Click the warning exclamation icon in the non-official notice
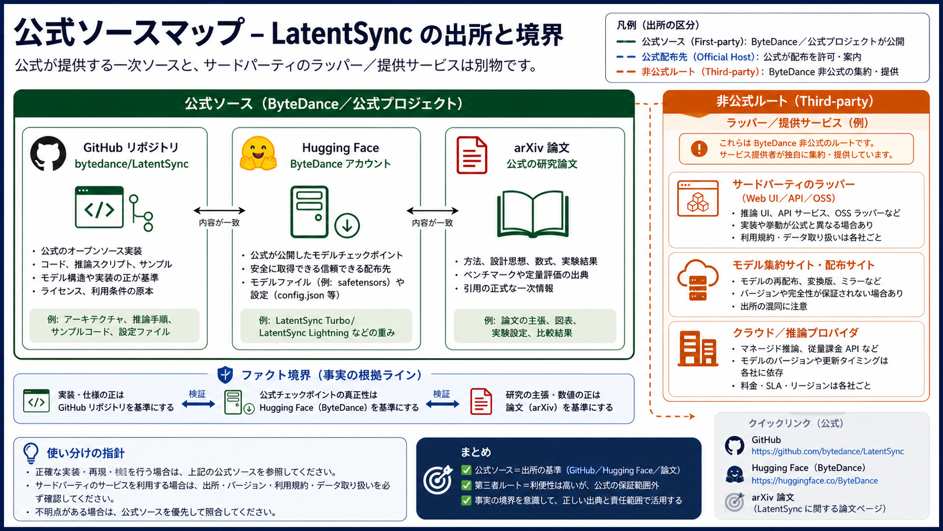 point(699,149)
